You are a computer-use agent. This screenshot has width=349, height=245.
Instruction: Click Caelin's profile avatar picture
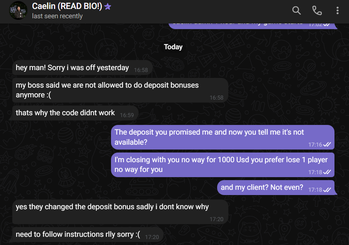tap(18, 10)
